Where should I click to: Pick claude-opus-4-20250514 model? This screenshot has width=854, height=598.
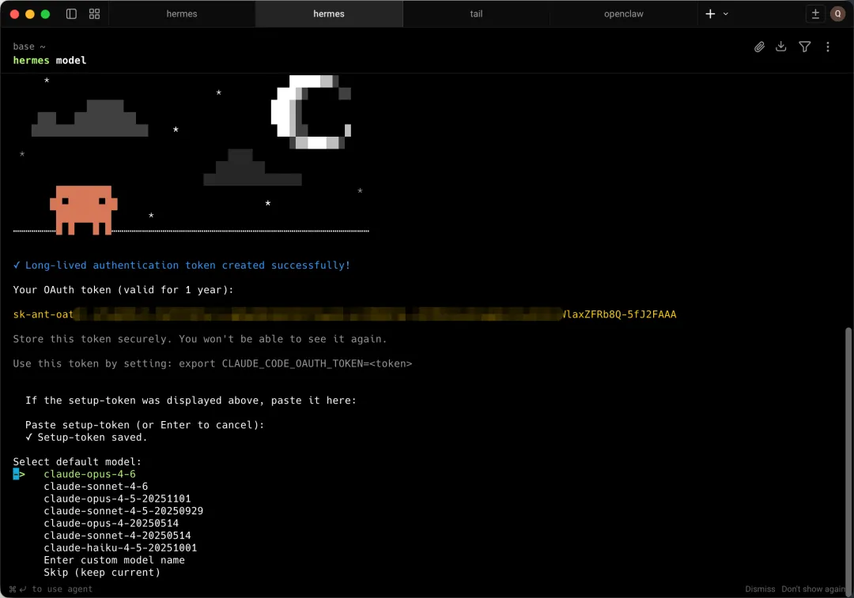click(111, 523)
